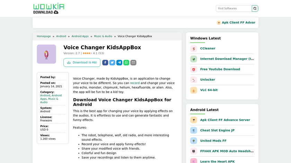Click 'Voice Changer KidsAppBox' page title
Screen dimensions: 291x163
pos(102,47)
